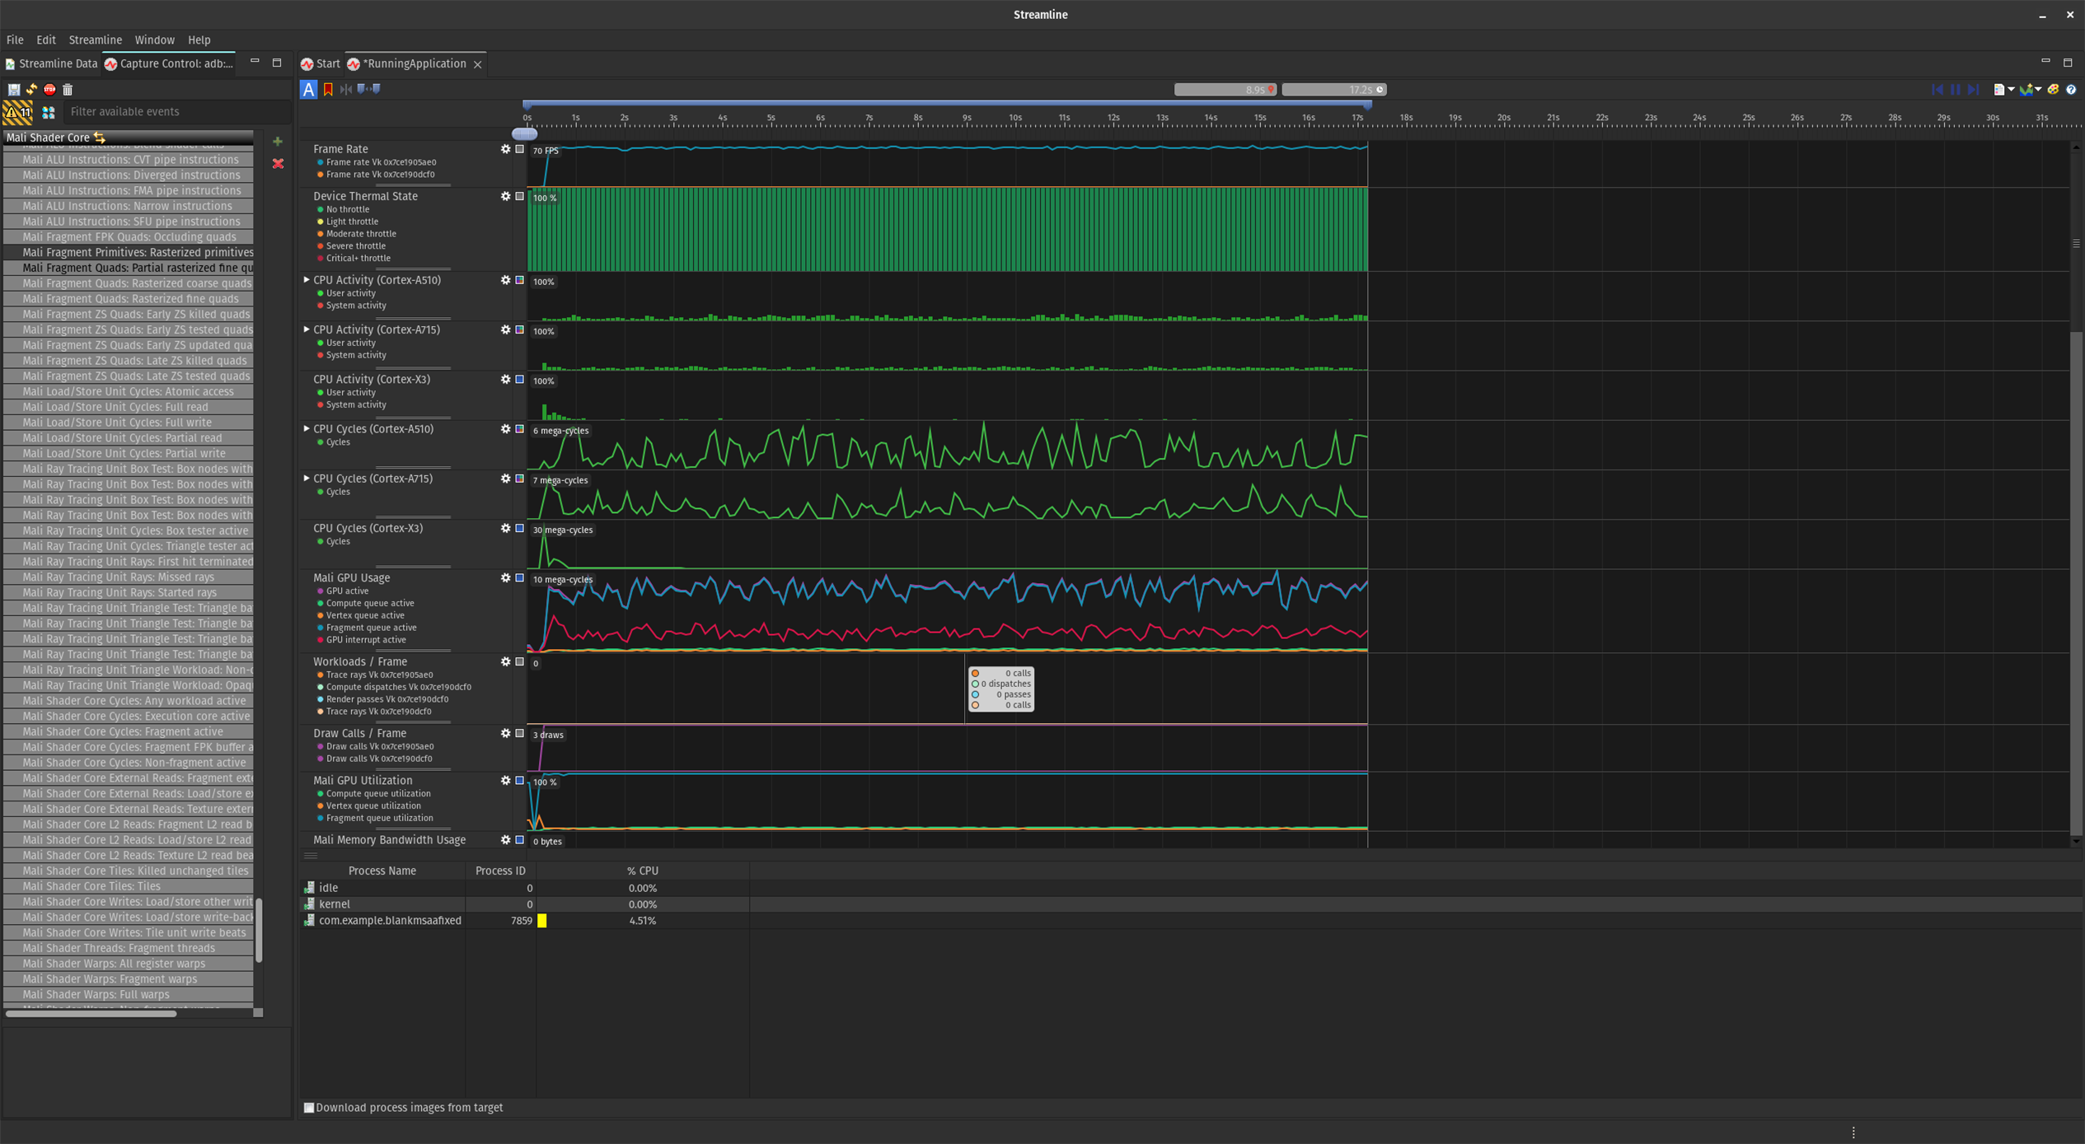Click the yellow warnings icon showing 11

pos(18,112)
